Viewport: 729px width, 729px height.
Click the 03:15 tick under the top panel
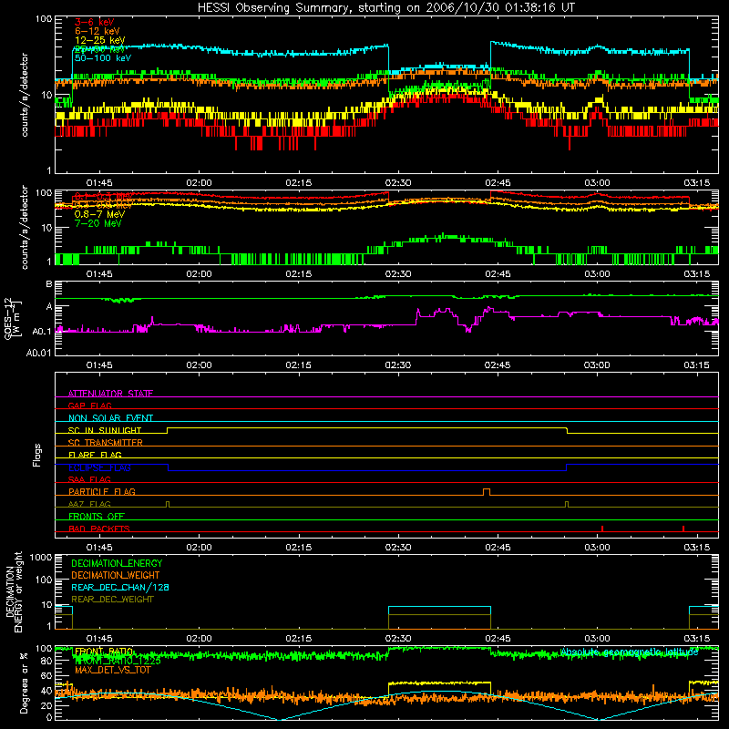tap(696, 183)
